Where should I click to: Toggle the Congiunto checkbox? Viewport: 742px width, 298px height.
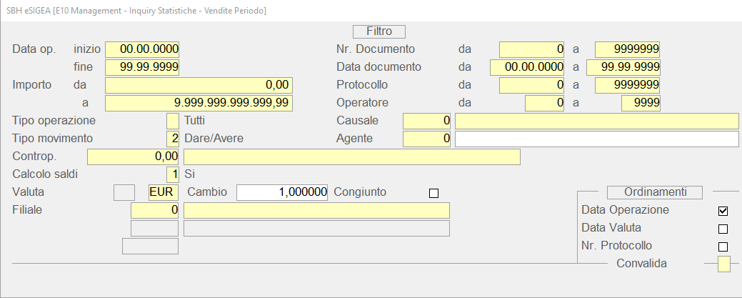tap(433, 193)
